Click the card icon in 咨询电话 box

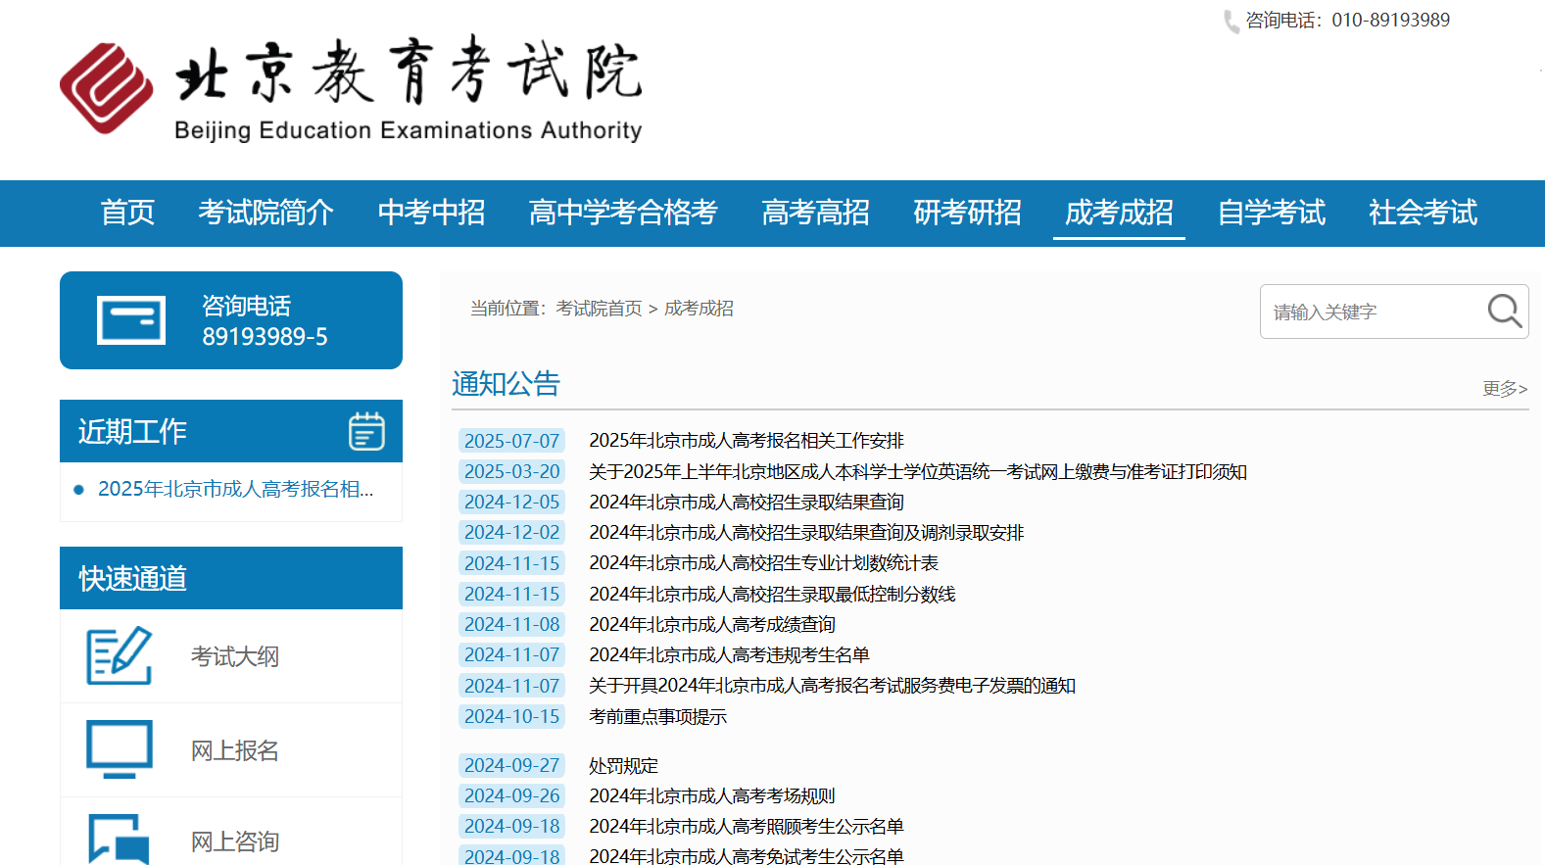pos(131,320)
